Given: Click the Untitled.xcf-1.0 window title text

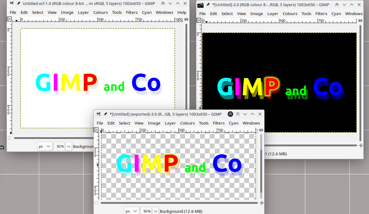Looking at the screenshot, I should point(89,3).
